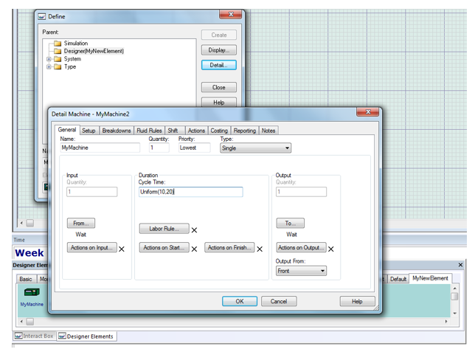Click into the Cycle Time field
This screenshot has height=352, width=475.
coord(190,192)
